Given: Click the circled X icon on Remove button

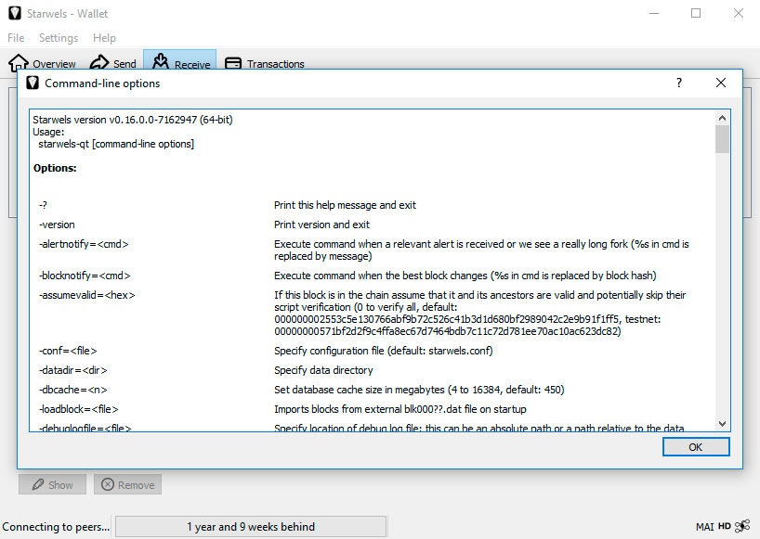Looking at the screenshot, I should click(108, 484).
